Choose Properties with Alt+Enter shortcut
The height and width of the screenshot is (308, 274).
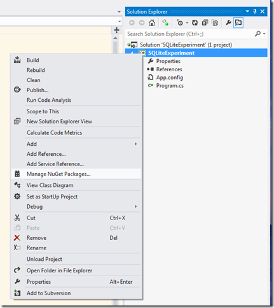[x=76, y=282]
